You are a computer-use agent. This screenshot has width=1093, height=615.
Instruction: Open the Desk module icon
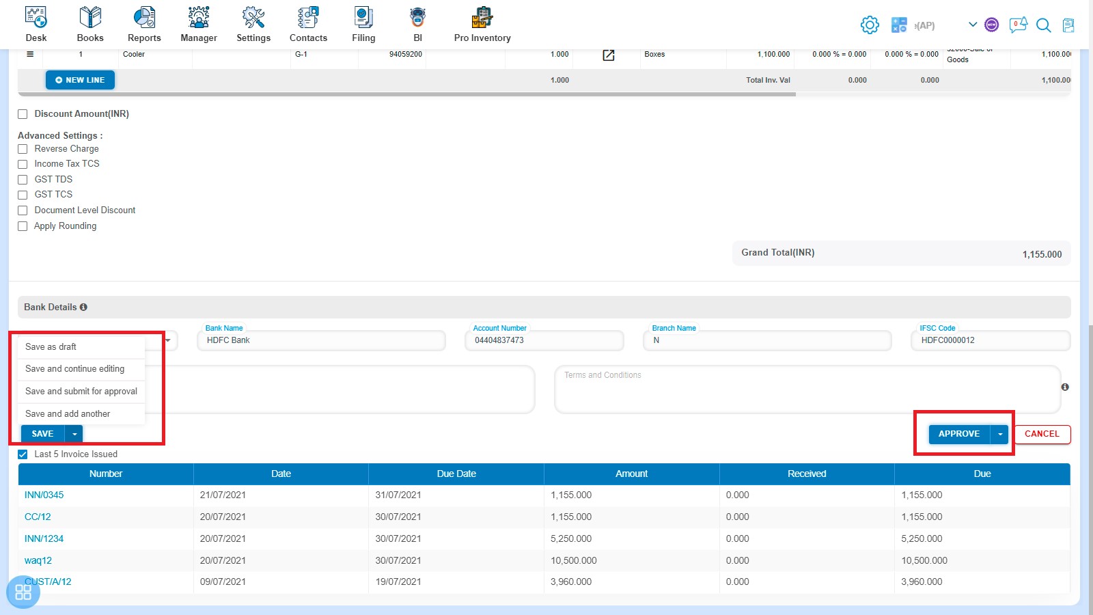[x=36, y=17]
